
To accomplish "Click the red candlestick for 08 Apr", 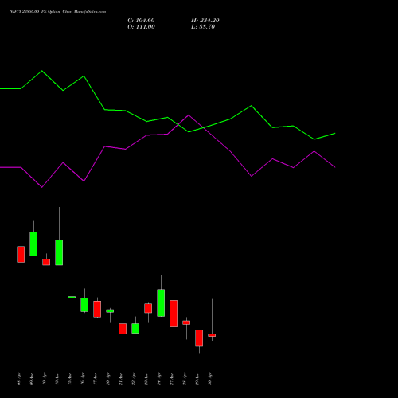I will pyautogui.click(x=21, y=254).
